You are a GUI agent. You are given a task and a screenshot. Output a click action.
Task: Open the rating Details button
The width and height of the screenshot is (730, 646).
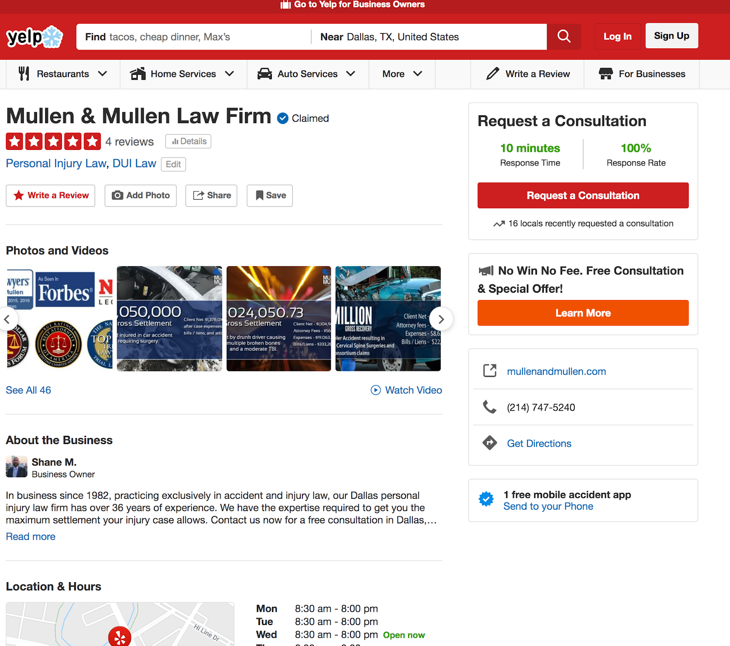point(188,141)
